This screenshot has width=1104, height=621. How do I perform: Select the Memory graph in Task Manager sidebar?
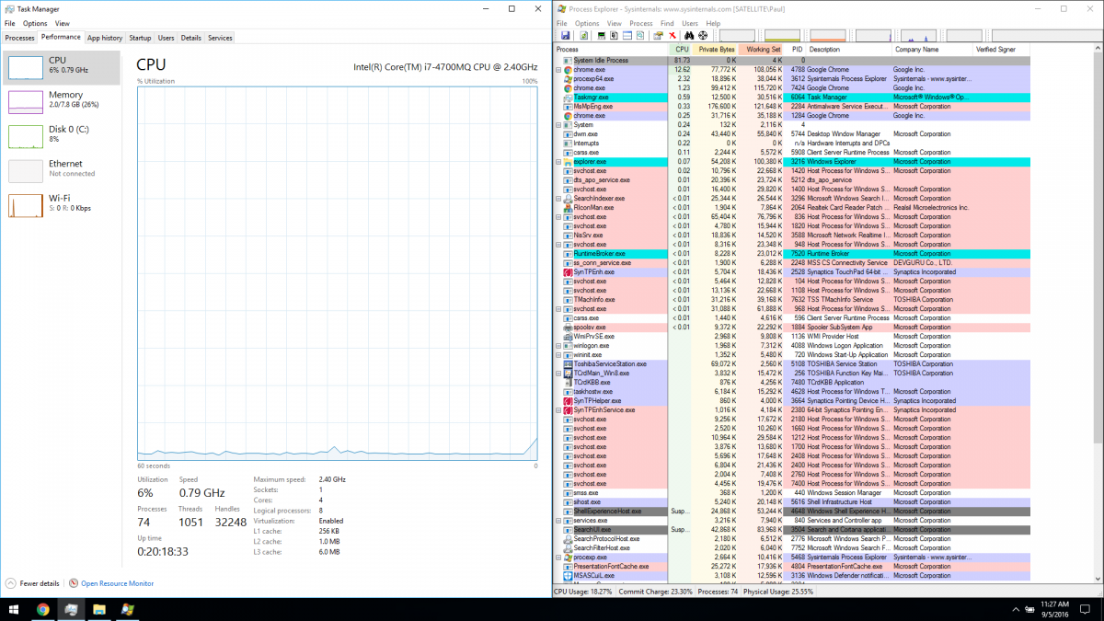(x=62, y=101)
